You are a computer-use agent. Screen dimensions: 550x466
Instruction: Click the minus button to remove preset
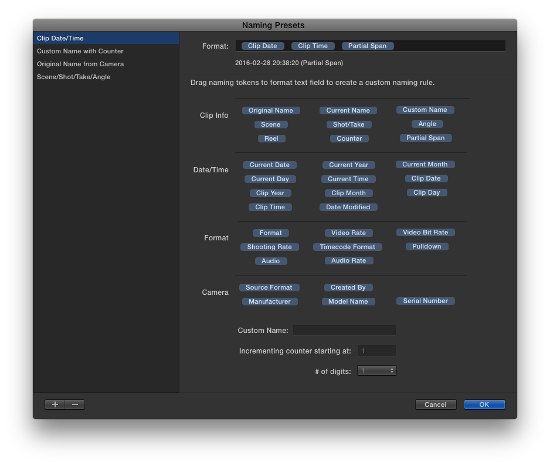(75, 404)
